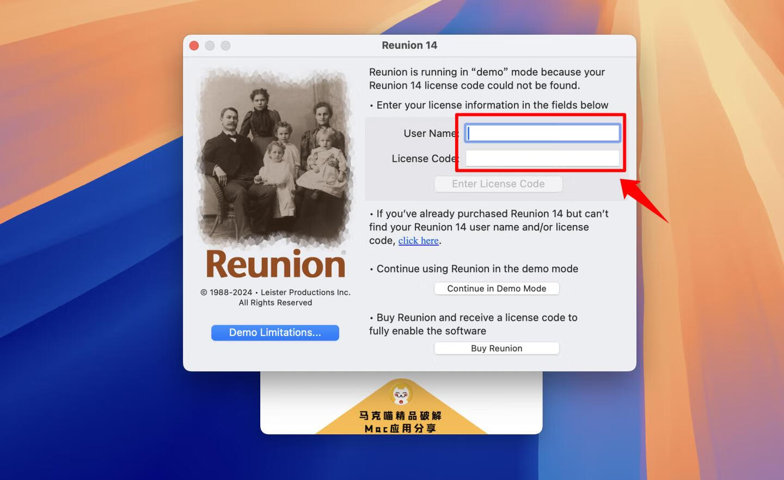Open the Demo Limitations dialog

[x=275, y=333]
